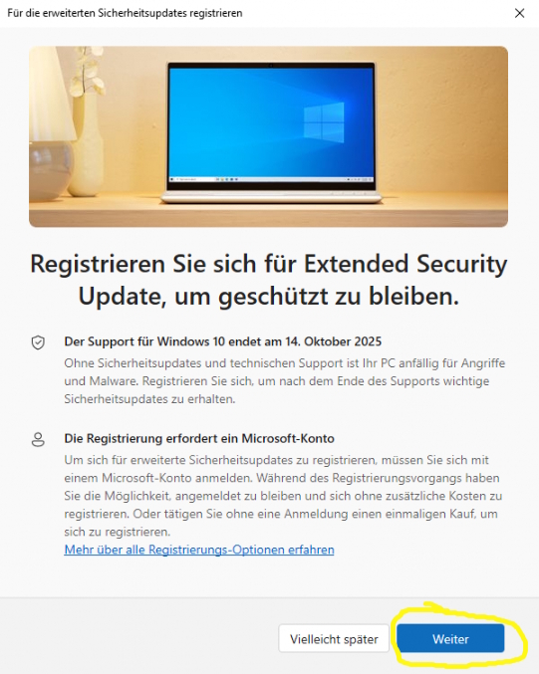This screenshot has width=539, height=674.
Task: Choose Vielleicht später to postpone
Action: coord(334,639)
